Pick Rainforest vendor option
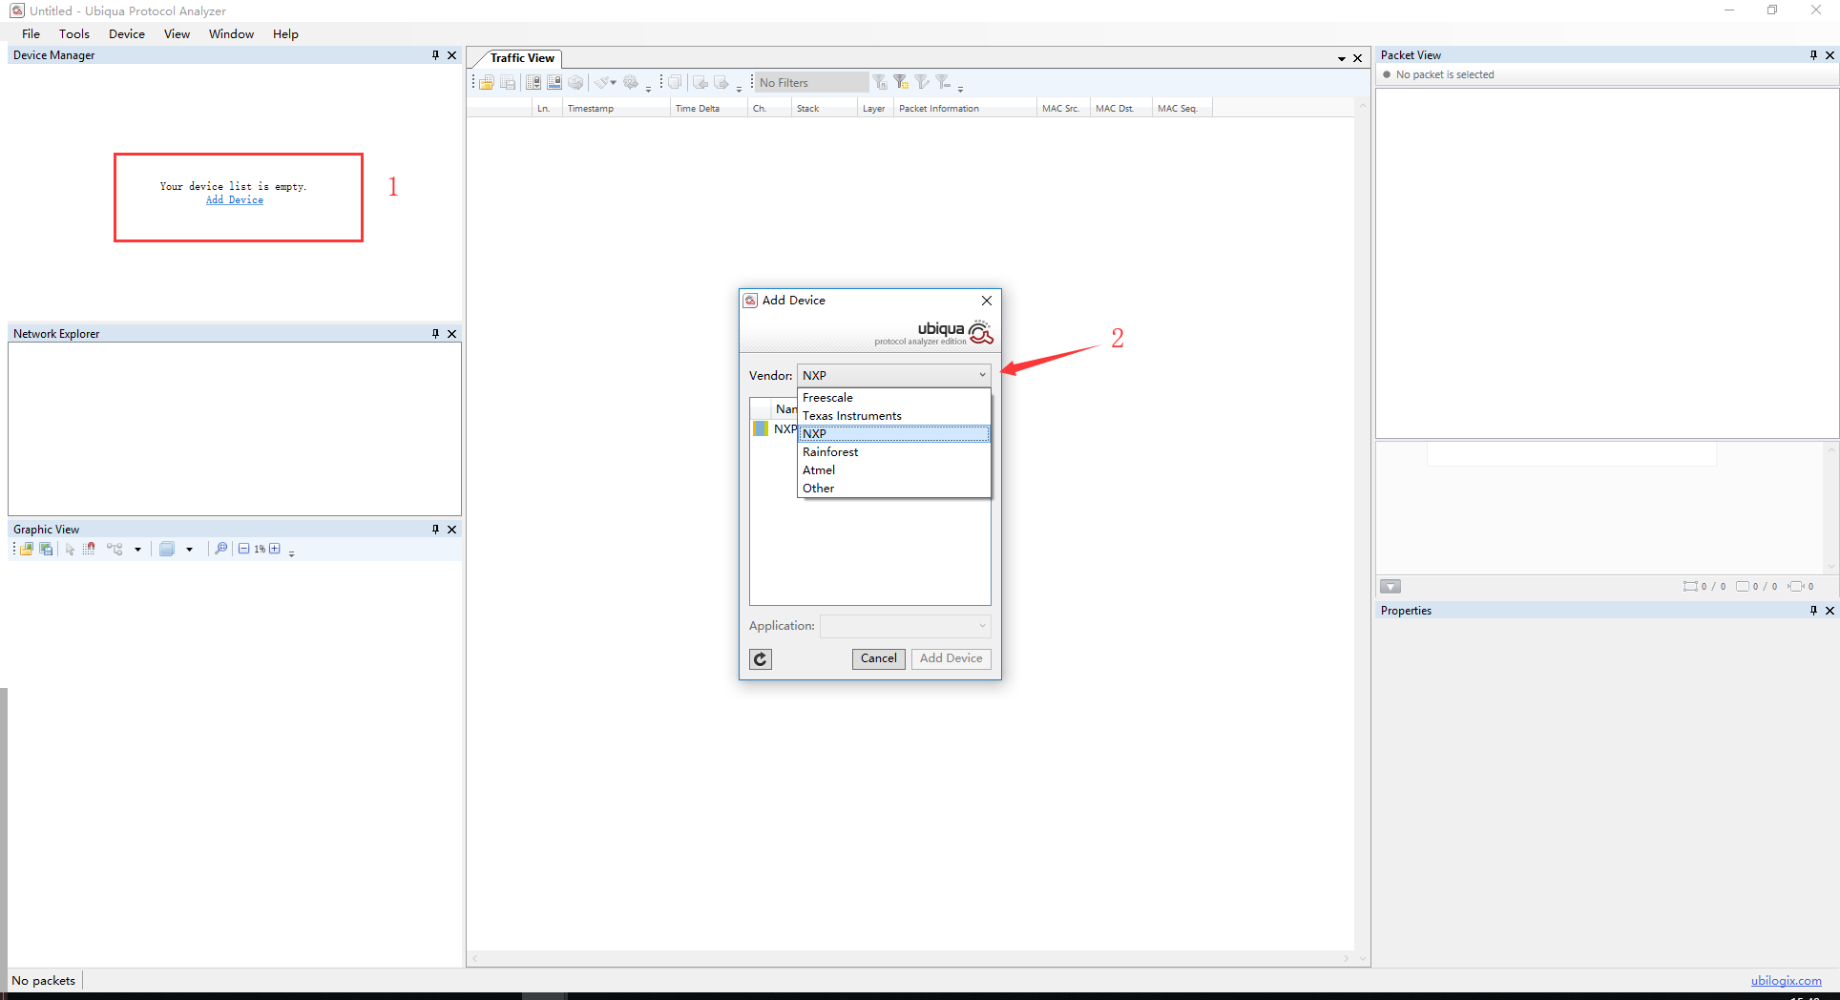 pyautogui.click(x=830, y=452)
